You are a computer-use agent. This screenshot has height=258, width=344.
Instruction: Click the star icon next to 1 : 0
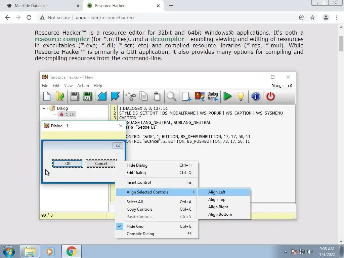(61, 114)
